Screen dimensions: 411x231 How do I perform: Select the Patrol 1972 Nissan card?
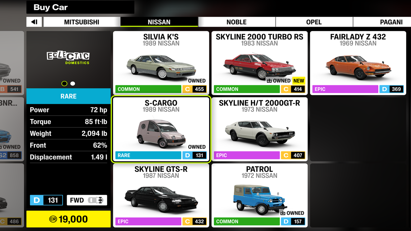pos(259,195)
